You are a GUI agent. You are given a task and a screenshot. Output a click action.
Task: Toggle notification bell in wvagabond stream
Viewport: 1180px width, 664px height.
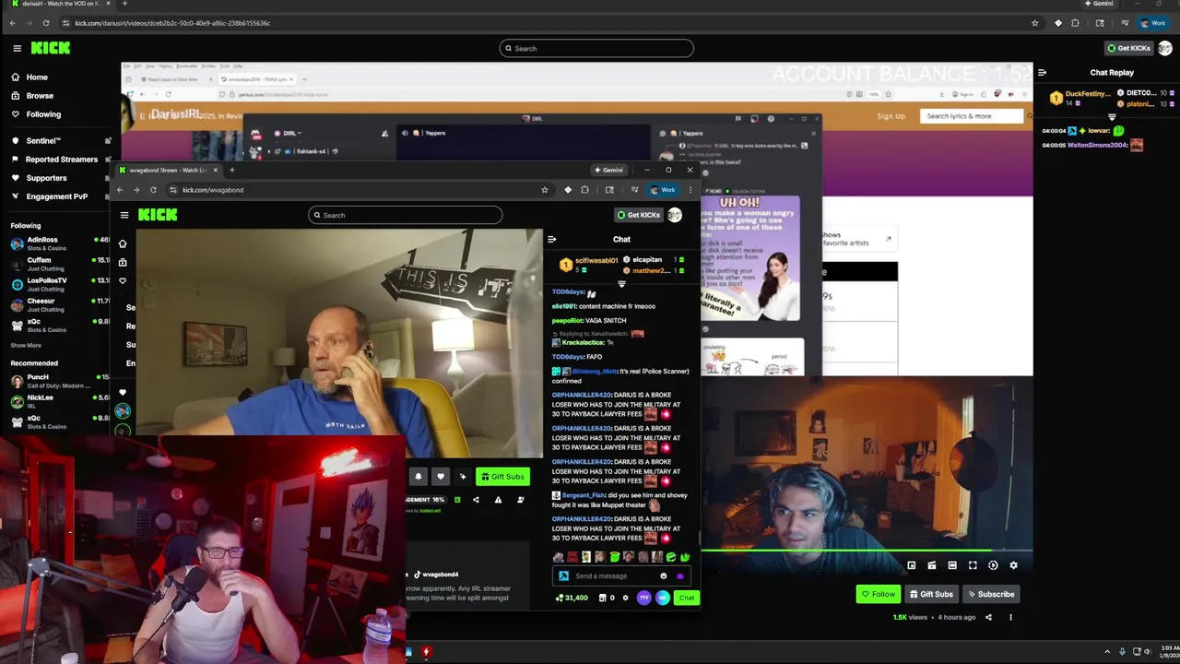click(x=419, y=477)
